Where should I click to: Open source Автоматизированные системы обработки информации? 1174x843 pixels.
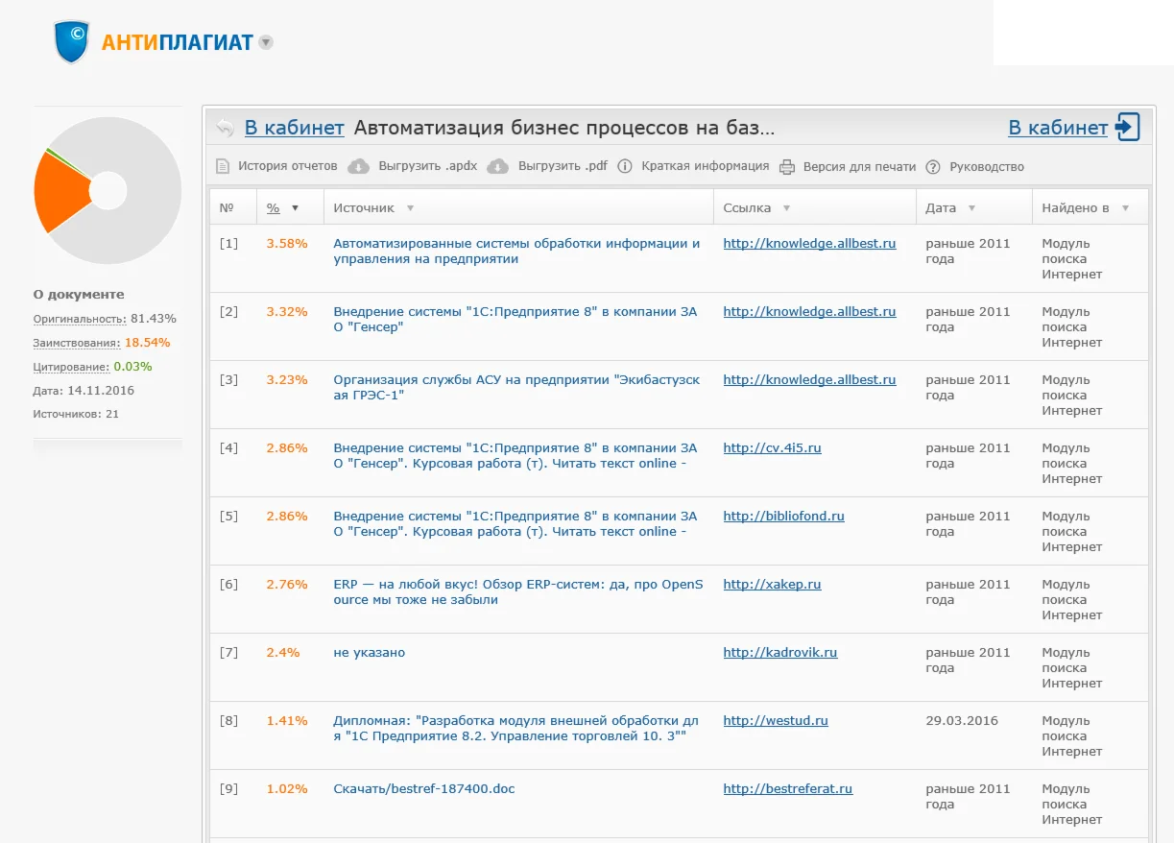click(516, 251)
